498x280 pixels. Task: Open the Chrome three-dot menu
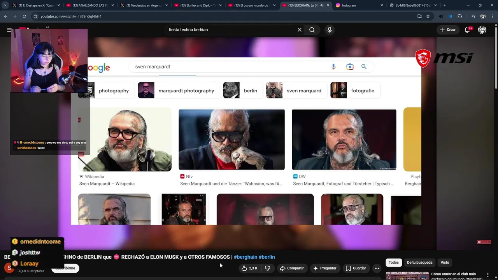point(492,16)
